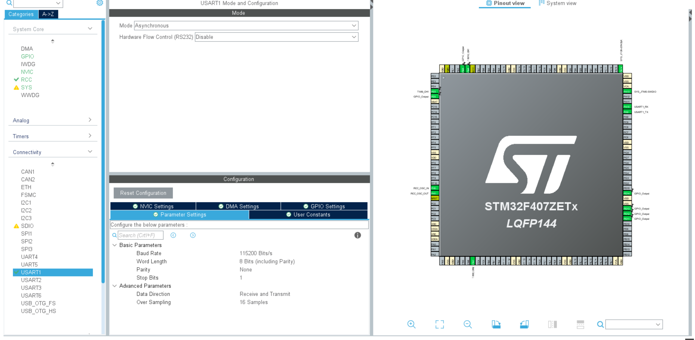Screen dimensions: 695x340
Task: Open the Hardware Flow Control dropdown
Action: [x=277, y=37]
